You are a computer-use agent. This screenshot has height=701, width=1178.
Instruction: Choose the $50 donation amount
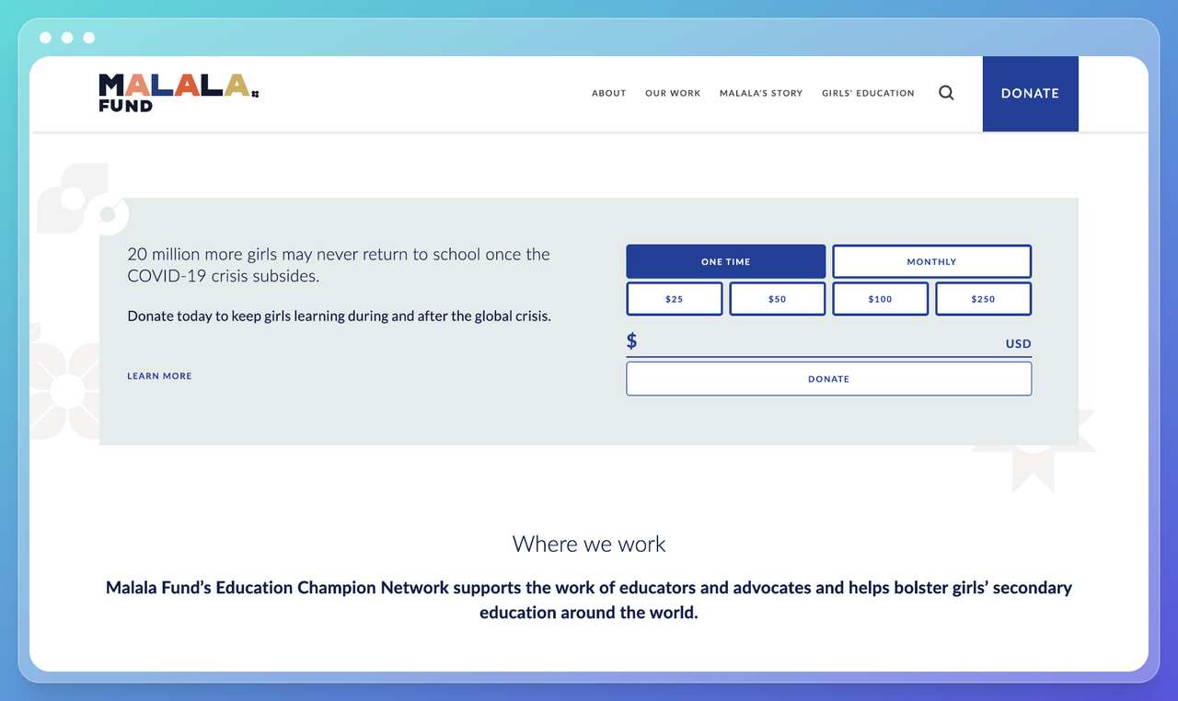778,299
